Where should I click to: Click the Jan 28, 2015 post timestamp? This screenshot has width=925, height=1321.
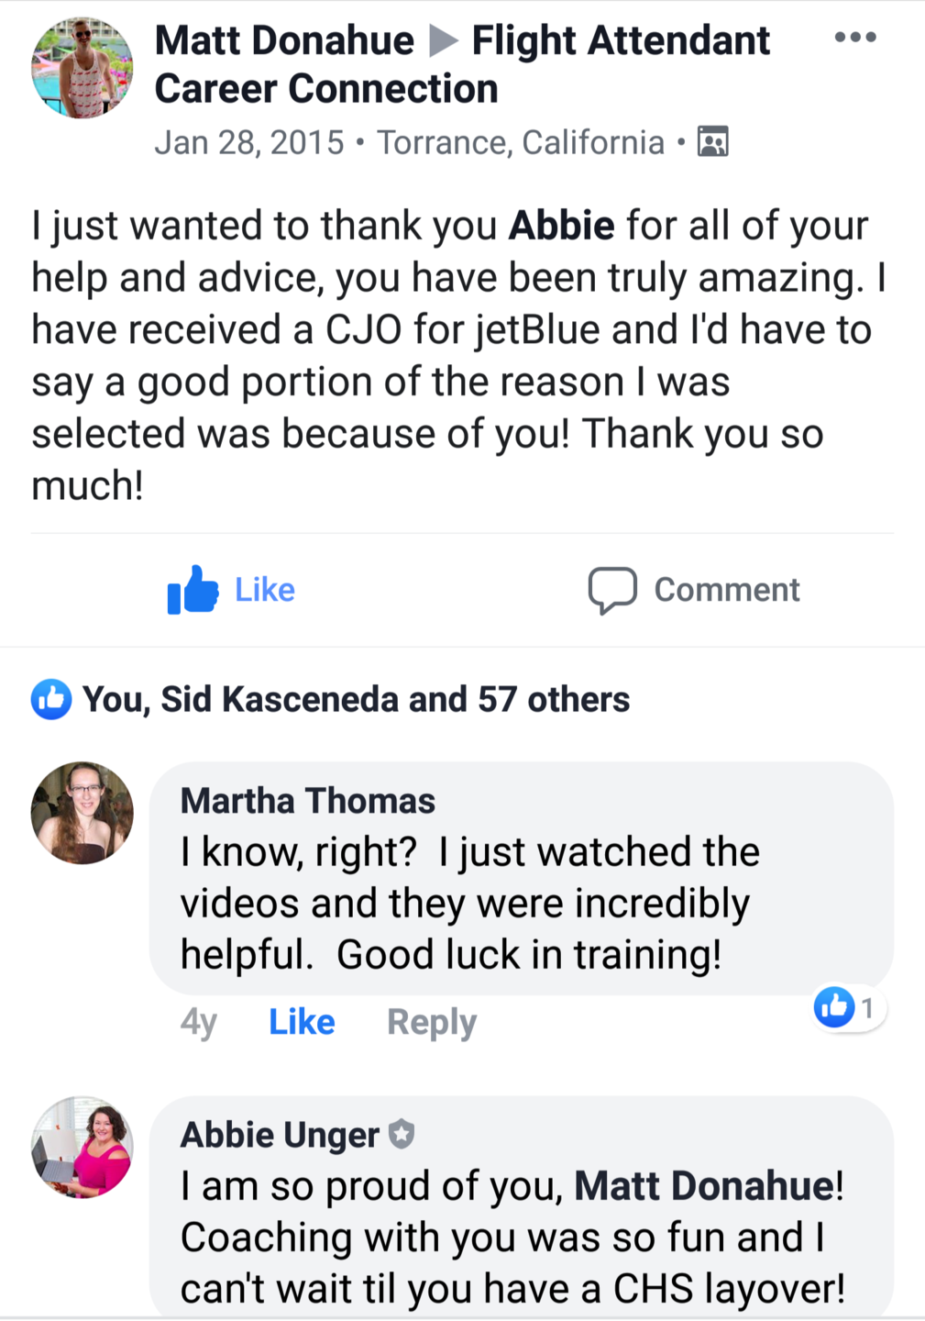248,142
